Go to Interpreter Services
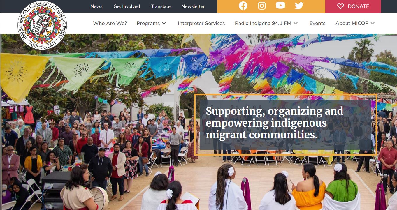 (201, 23)
